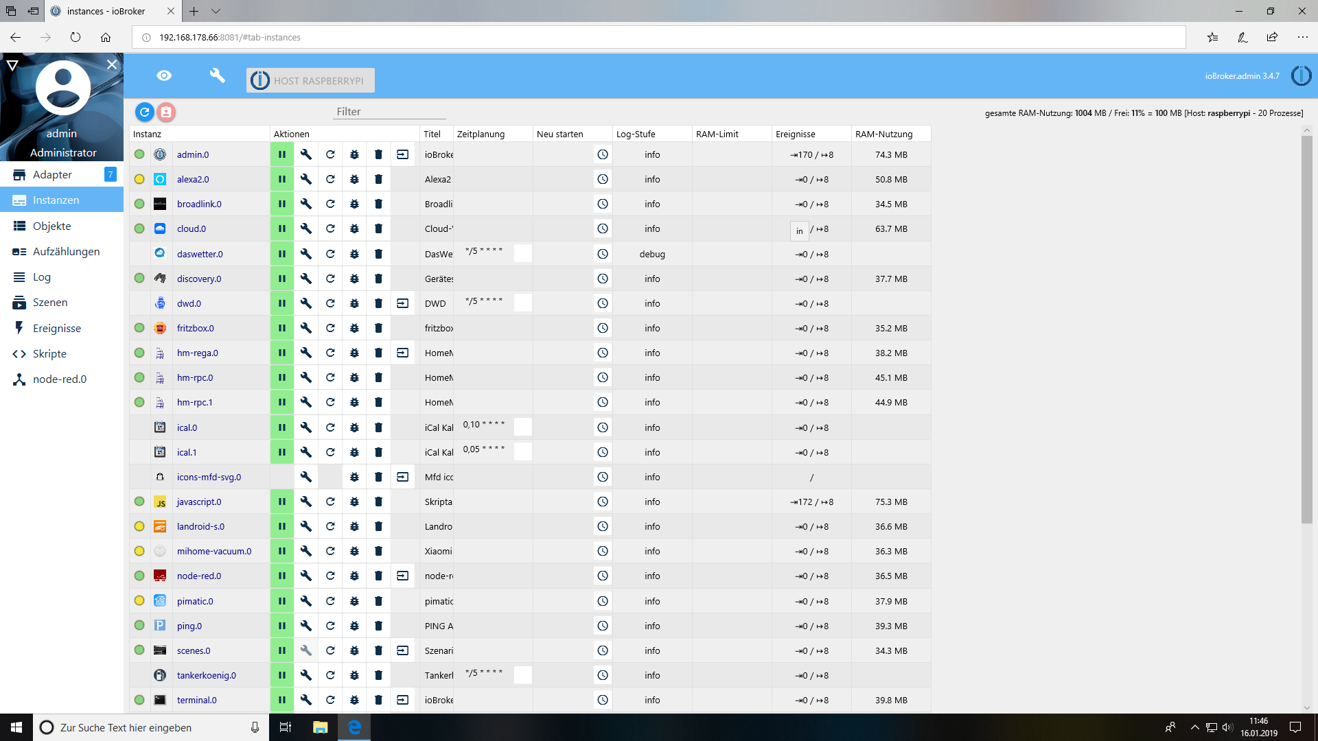Open dwd.0 web link icon
Viewport: 1318px width, 741px height.
[403, 303]
